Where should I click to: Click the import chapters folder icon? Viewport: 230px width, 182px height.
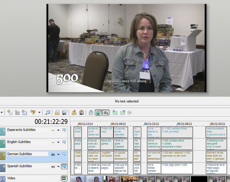coord(74,112)
